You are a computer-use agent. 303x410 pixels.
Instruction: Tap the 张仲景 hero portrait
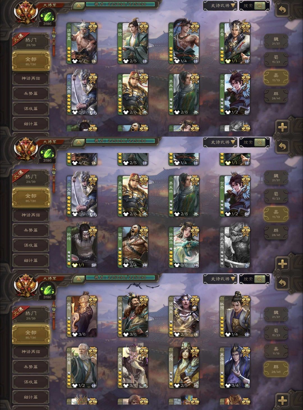[x=82, y=368]
